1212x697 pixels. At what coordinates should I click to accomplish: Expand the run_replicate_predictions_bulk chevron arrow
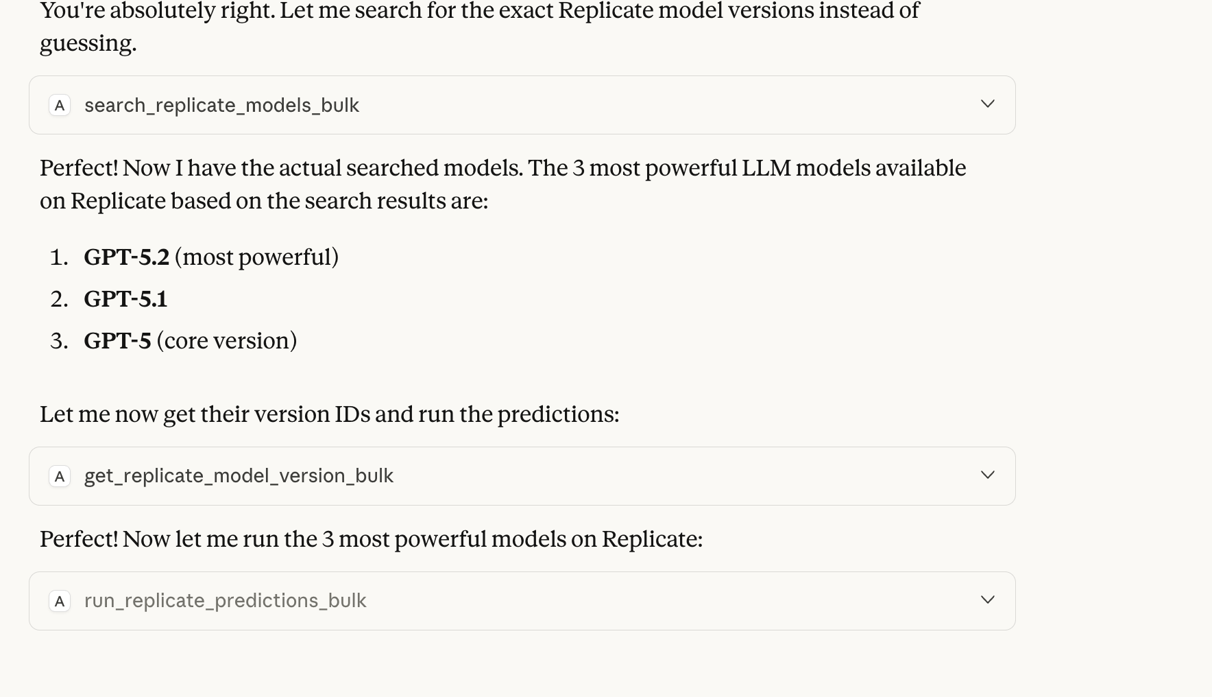987,600
